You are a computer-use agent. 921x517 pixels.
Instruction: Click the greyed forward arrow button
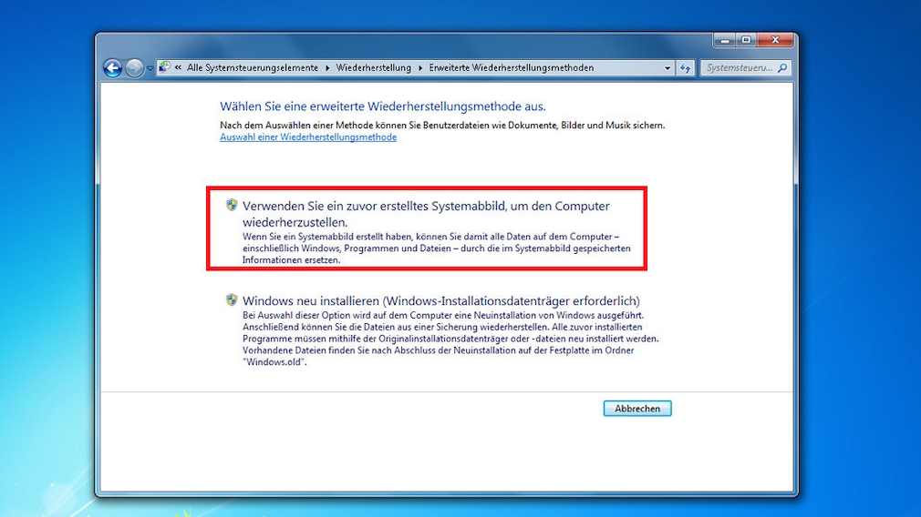135,68
